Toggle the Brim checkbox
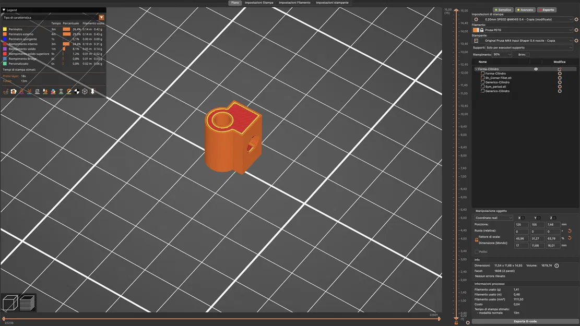 pyautogui.click(x=528, y=54)
